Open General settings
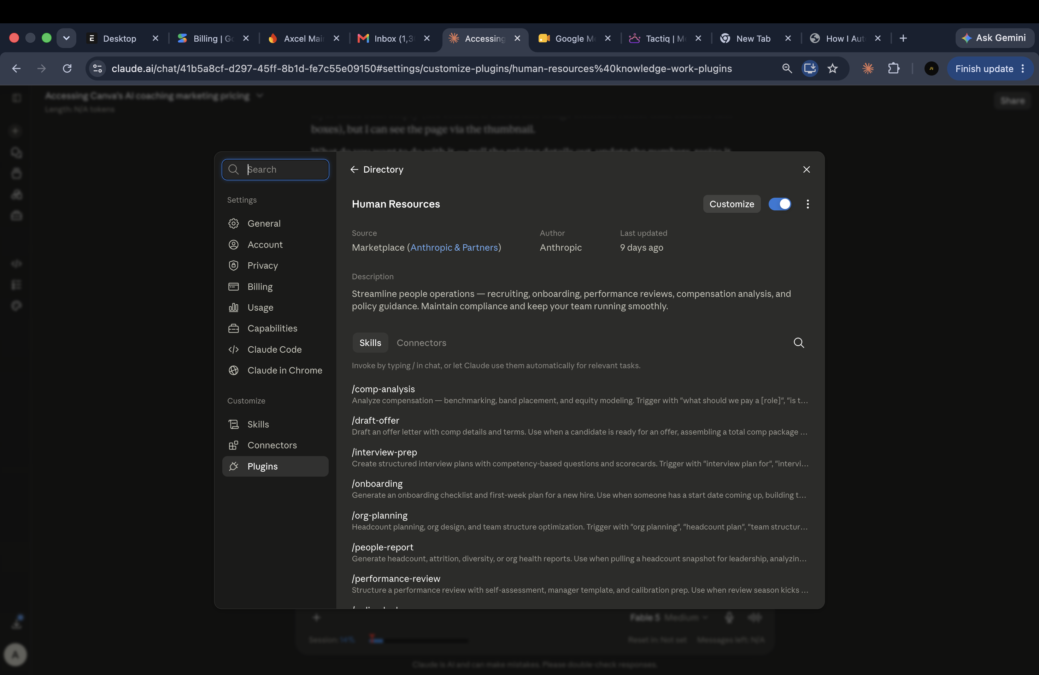The height and width of the screenshot is (675, 1039). click(275, 223)
